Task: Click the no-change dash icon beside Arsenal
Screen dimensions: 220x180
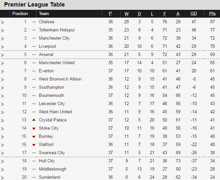Action: point(34,55)
